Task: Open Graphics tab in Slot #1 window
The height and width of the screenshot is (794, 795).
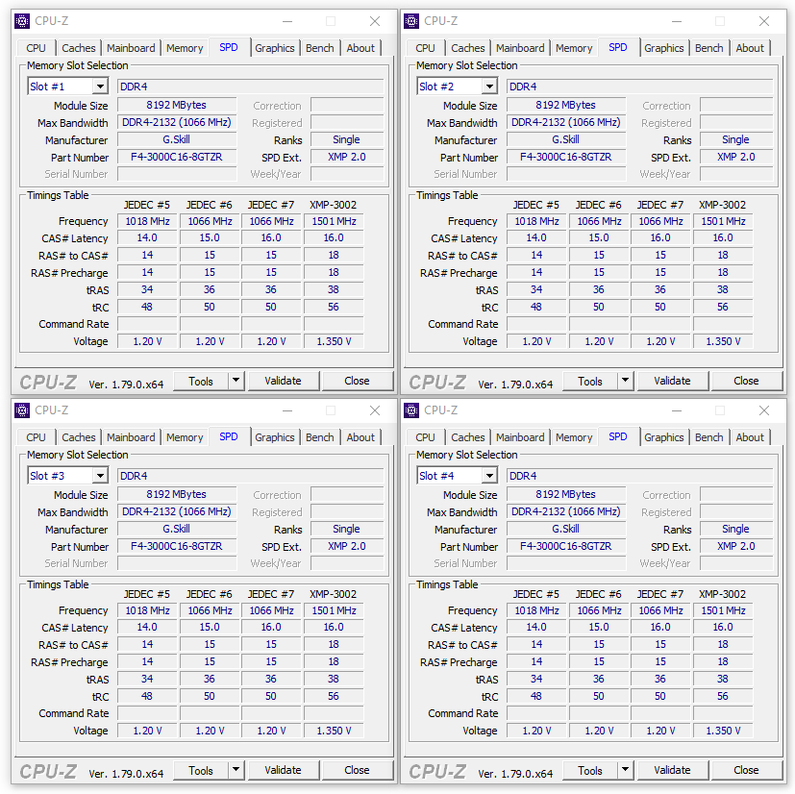Action: pos(275,48)
